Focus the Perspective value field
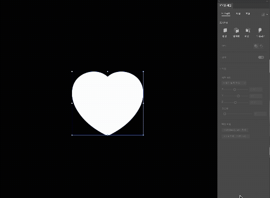270x198 pixels. click(260, 114)
